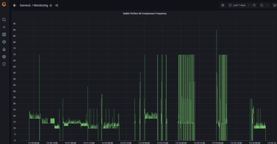The image size is (277, 144).
Task: Open dashboard settings gear in top bar
Action: click(x=223, y=5)
